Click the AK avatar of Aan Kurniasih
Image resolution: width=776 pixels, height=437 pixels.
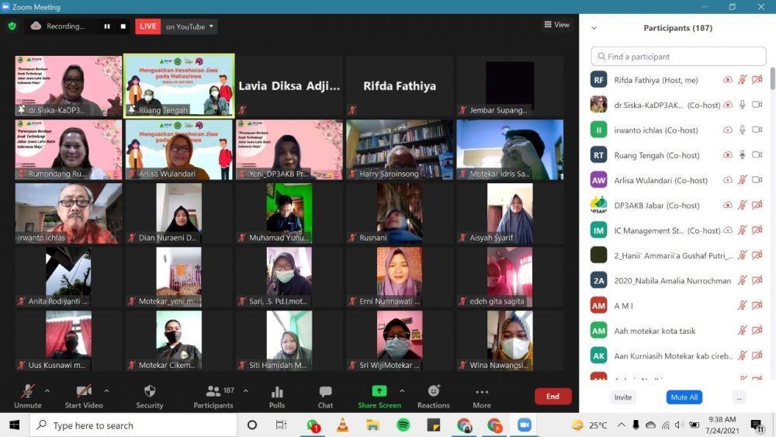(x=599, y=355)
